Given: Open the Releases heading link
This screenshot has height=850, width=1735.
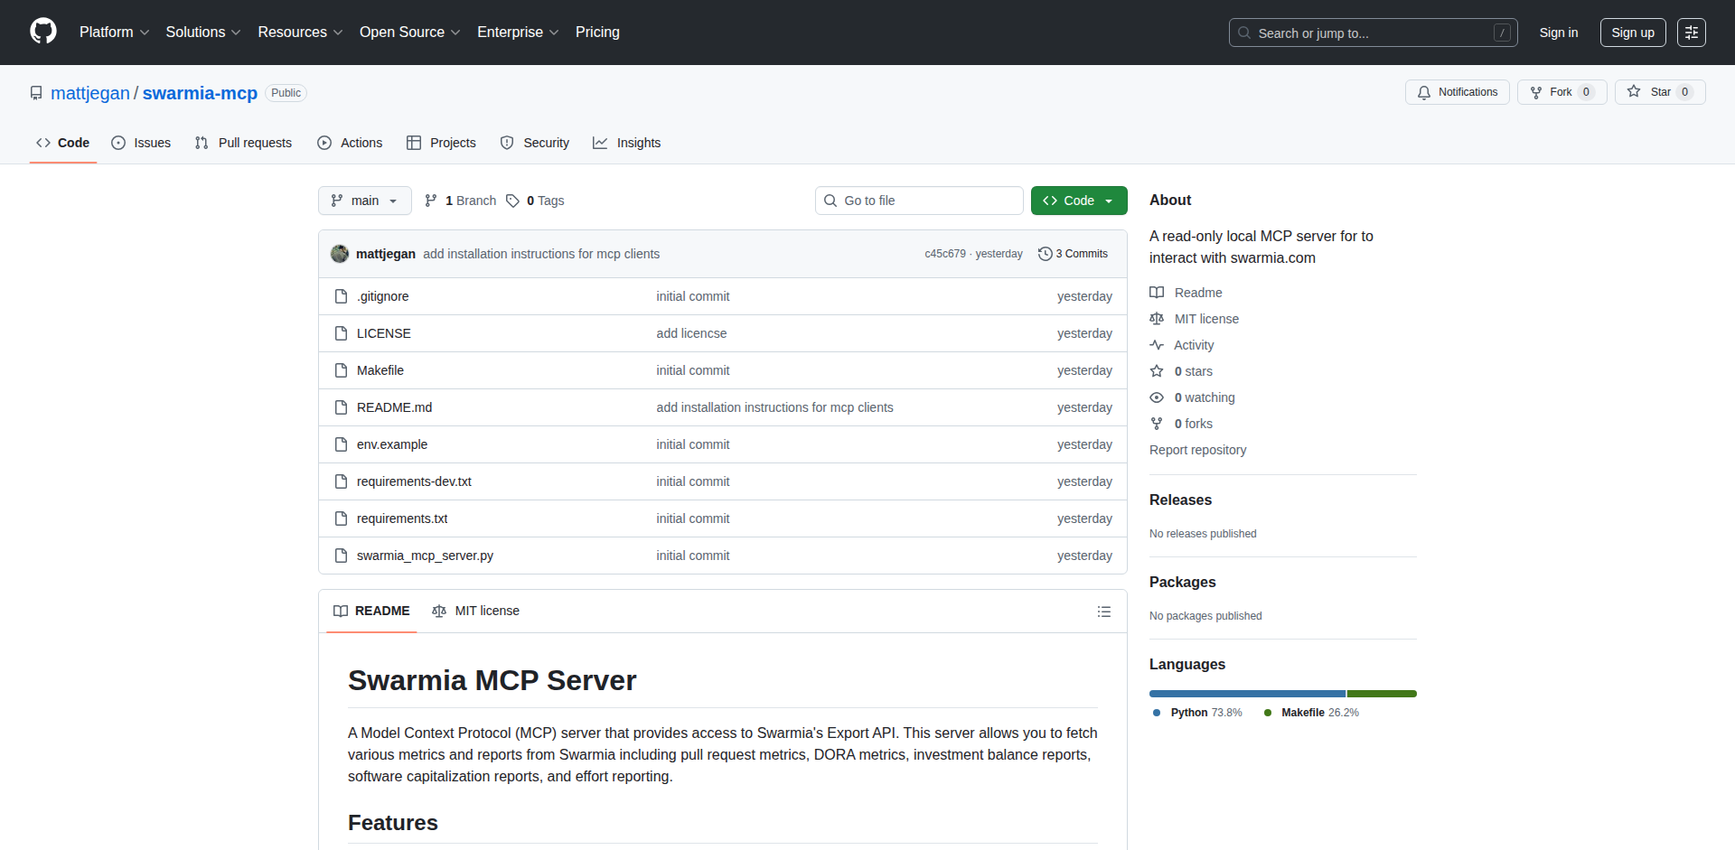Looking at the screenshot, I should tap(1180, 500).
